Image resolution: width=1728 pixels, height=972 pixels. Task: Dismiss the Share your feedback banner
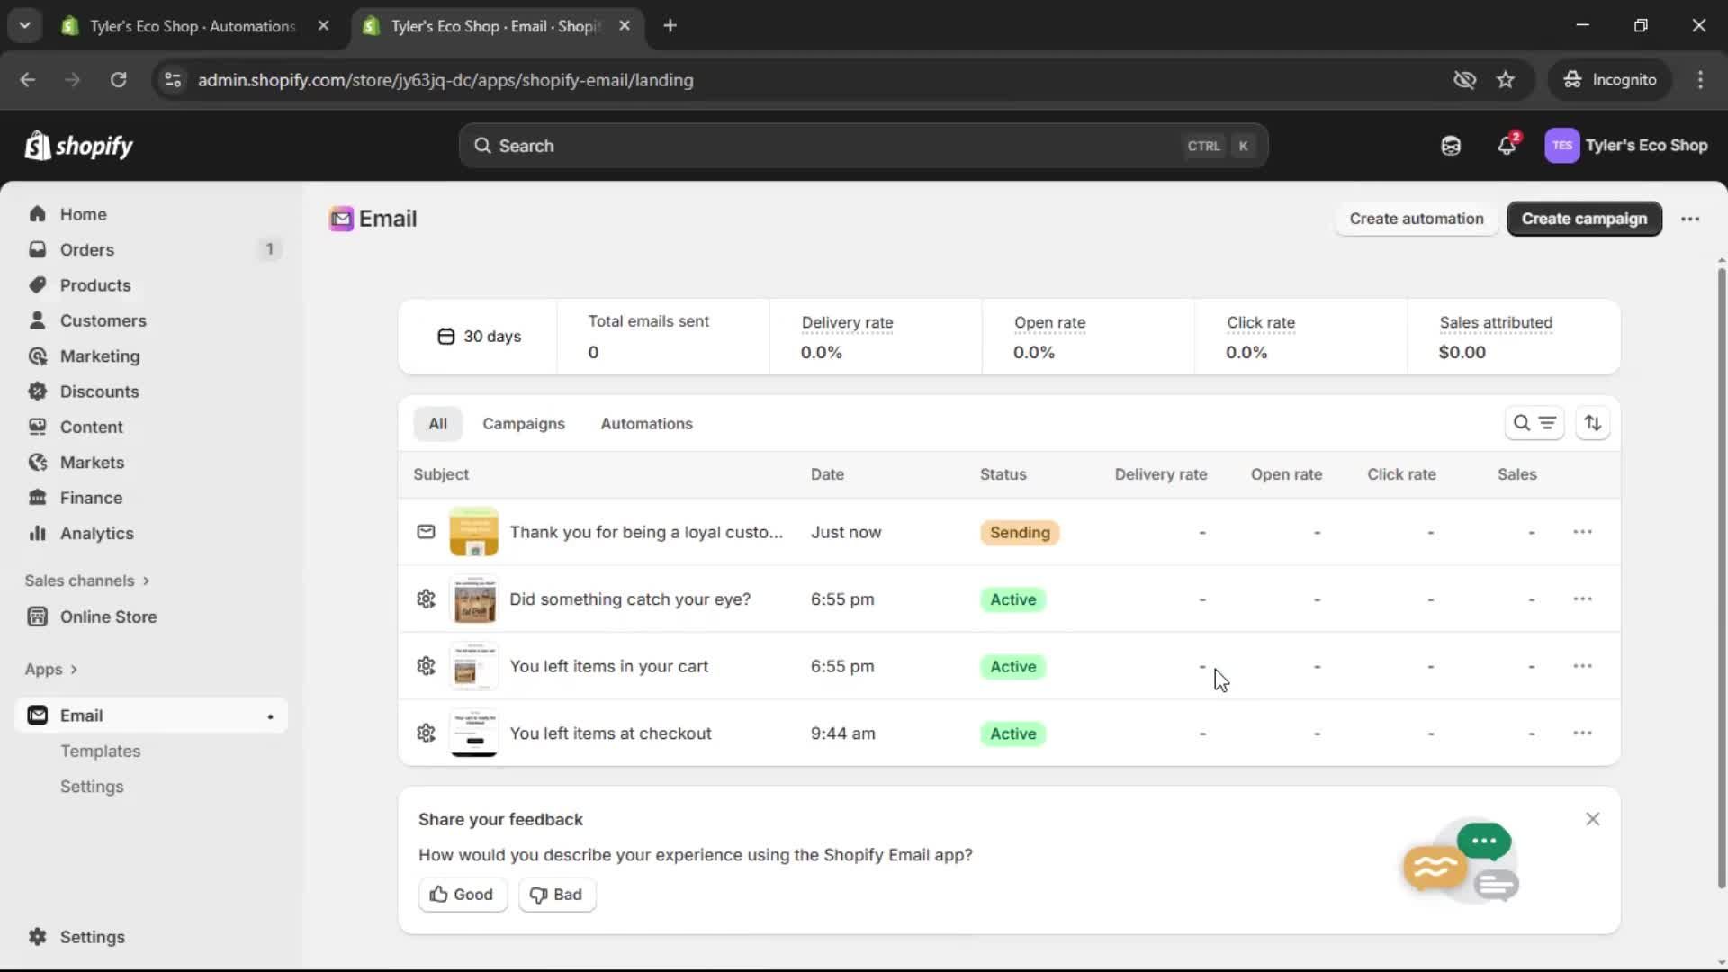point(1592,819)
